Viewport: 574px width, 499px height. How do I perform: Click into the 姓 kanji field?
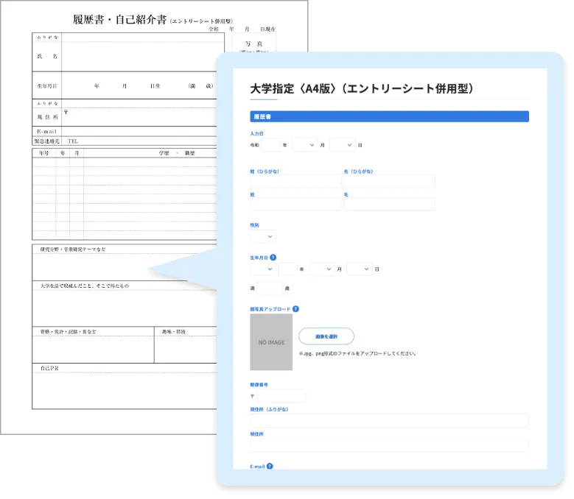pos(295,204)
